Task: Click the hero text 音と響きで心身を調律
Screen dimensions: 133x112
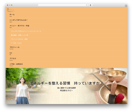Action: pyautogui.click(x=66, y=88)
